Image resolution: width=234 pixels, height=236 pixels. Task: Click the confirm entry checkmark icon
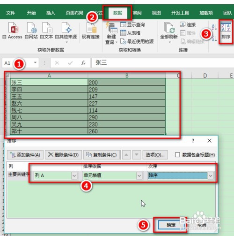click(70, 63)
